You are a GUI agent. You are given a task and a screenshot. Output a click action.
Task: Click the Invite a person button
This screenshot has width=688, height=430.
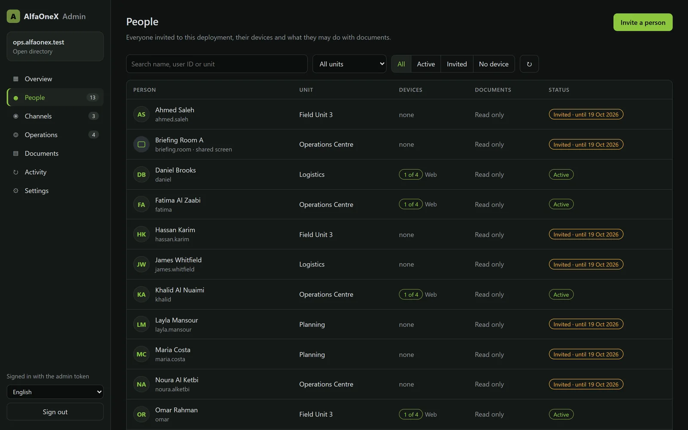643,22
